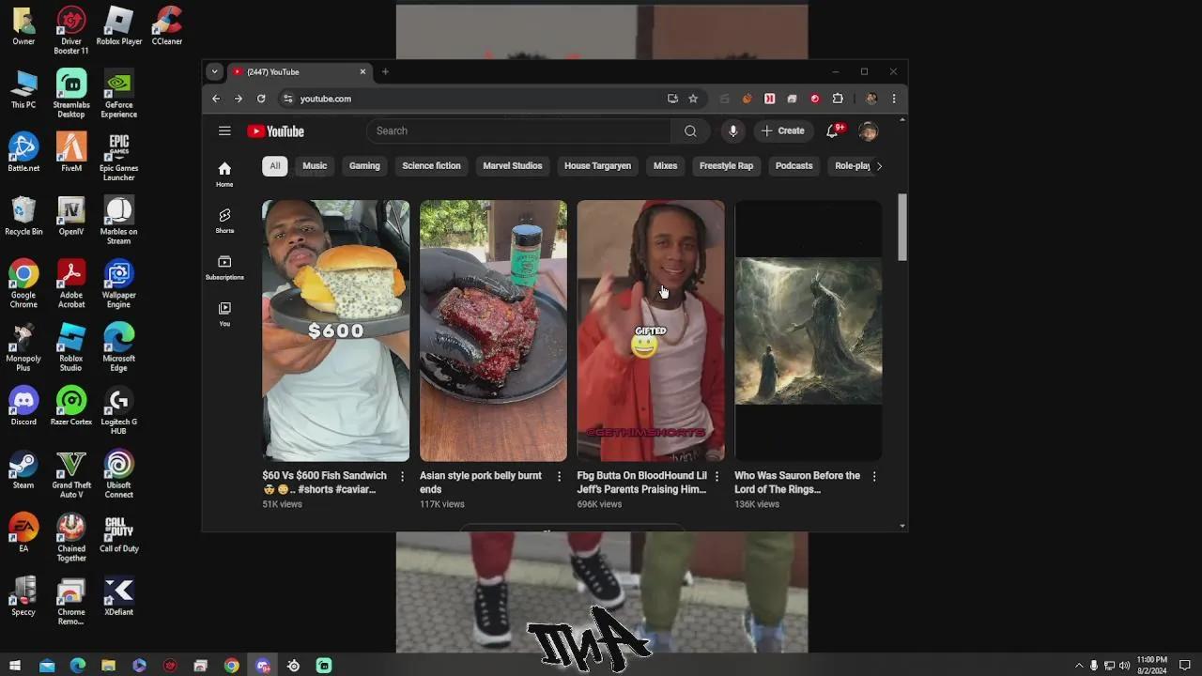Viewport: 1202px width, 676px height.
Task: Open options menu for the Fbg Butta short
Action: (717, 477)
